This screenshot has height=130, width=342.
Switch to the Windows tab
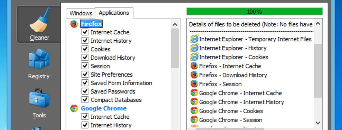[81, 13]
